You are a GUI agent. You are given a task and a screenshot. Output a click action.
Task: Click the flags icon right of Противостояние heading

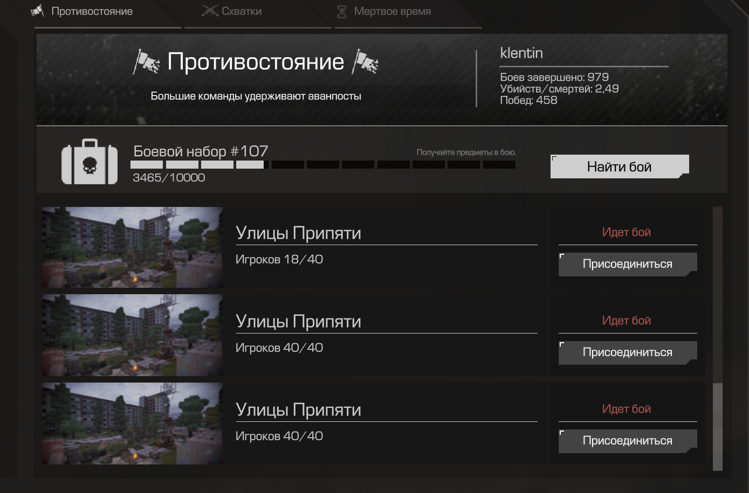(x=365, y=62)
